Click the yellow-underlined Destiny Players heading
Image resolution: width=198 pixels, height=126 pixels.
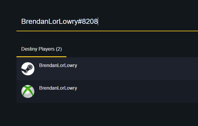[41, 49]
